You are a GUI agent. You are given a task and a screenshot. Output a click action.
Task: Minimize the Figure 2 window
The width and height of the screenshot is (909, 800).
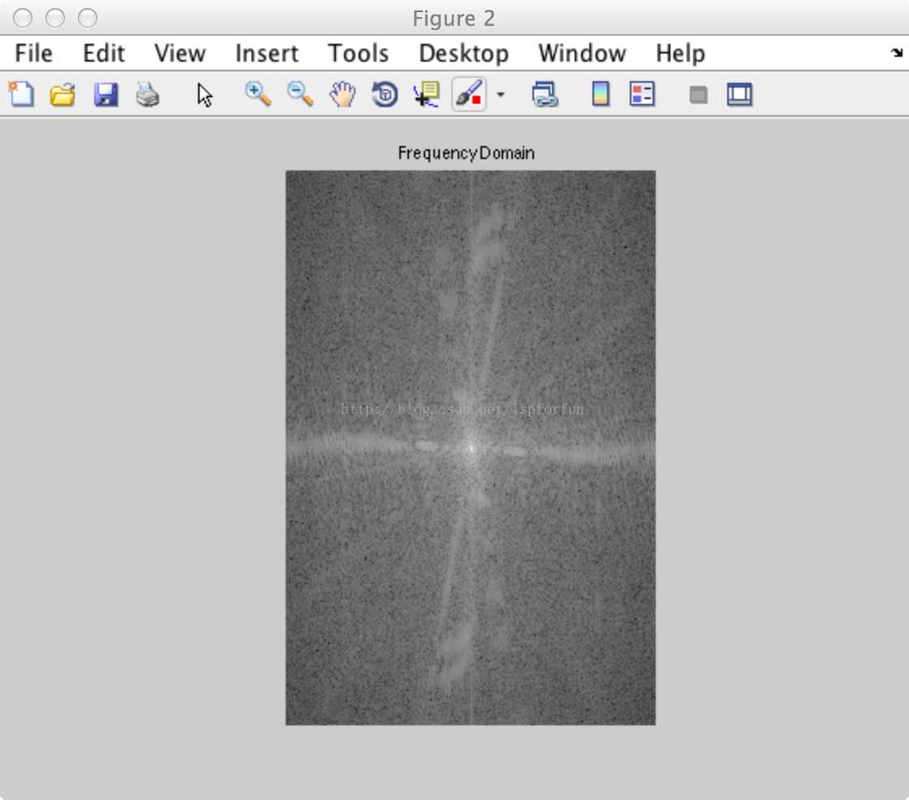click(x=55, y=18)
